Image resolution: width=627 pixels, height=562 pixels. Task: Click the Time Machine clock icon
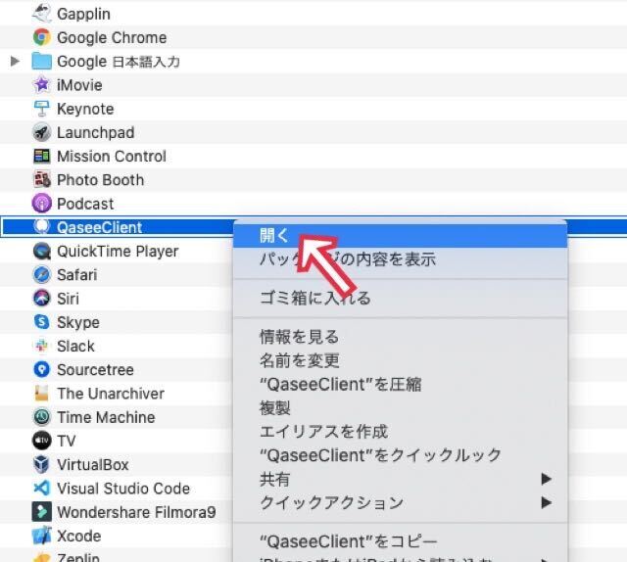pos(41,417)
